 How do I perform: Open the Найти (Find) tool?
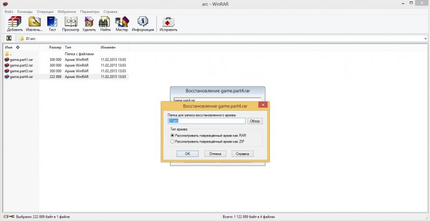pos(105,24)
